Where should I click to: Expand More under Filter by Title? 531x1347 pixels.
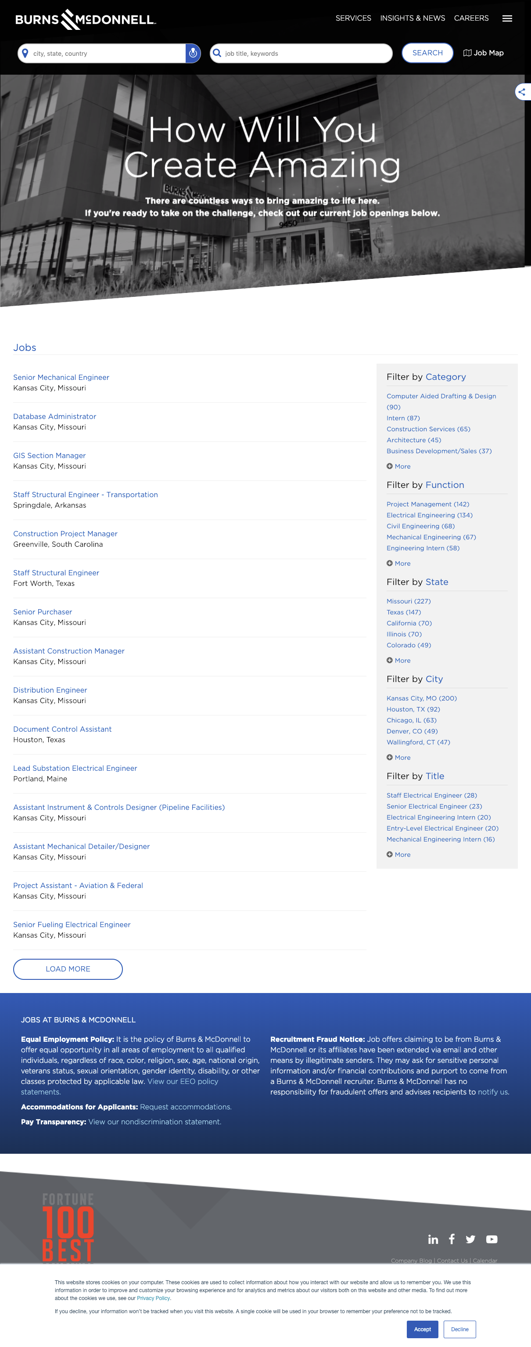tap(399, 855)
